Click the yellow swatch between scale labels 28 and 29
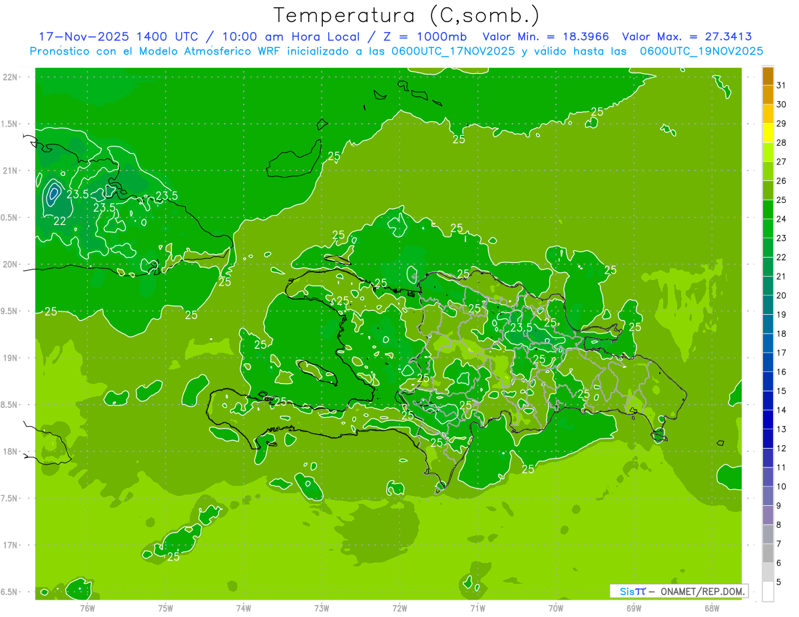 (768, 133)
